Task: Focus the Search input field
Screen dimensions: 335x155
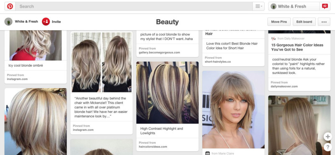Action: [x=134, y=6]
